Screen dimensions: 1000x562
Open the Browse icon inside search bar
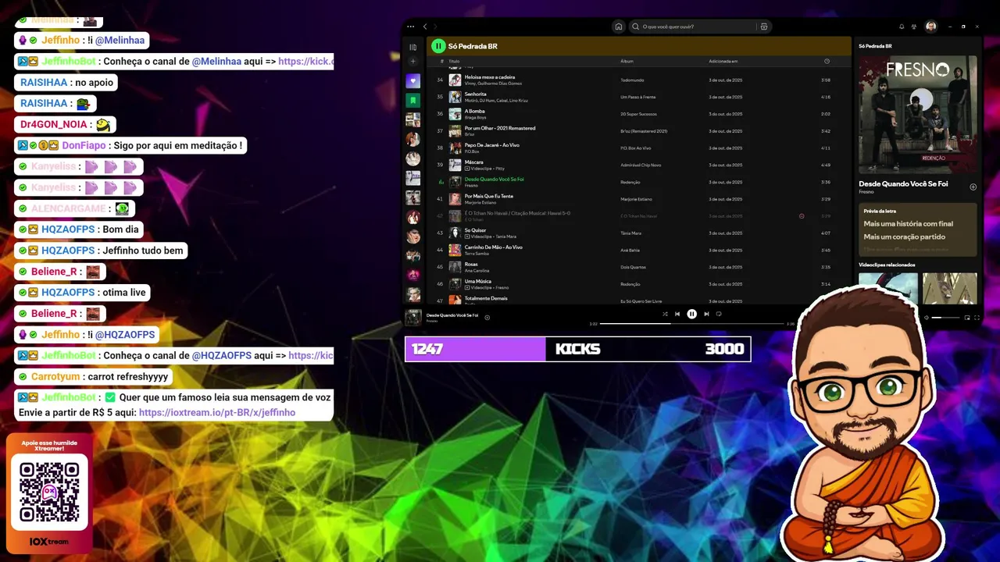pos(764,27)
